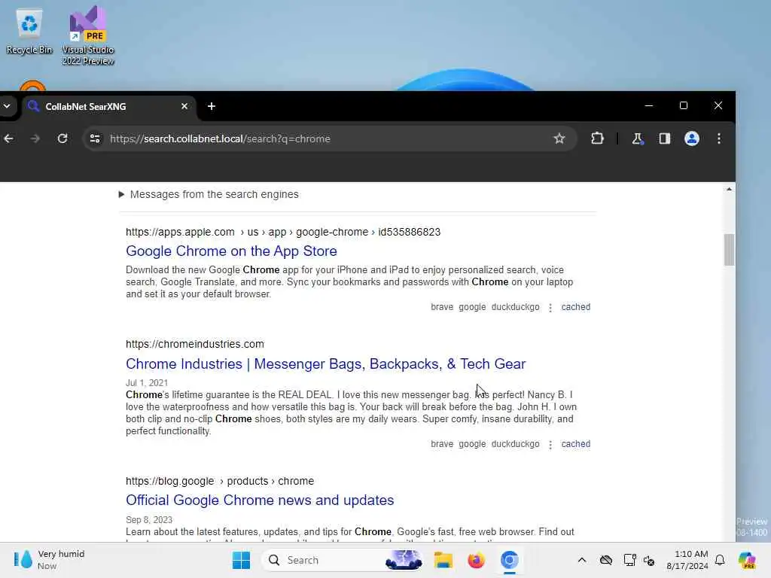This screenshot has width=771, height=578.
Task: Open cached link for App Store result
Action: click(576, 307)
